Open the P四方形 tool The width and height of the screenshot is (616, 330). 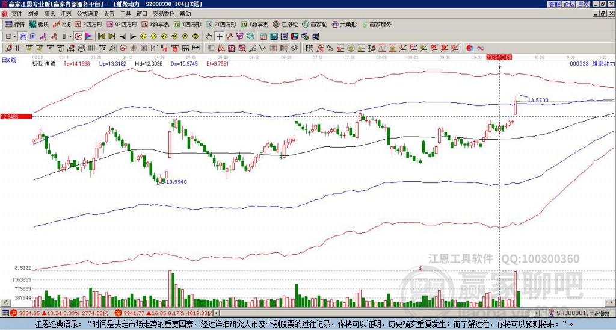(x=88, y=24)
